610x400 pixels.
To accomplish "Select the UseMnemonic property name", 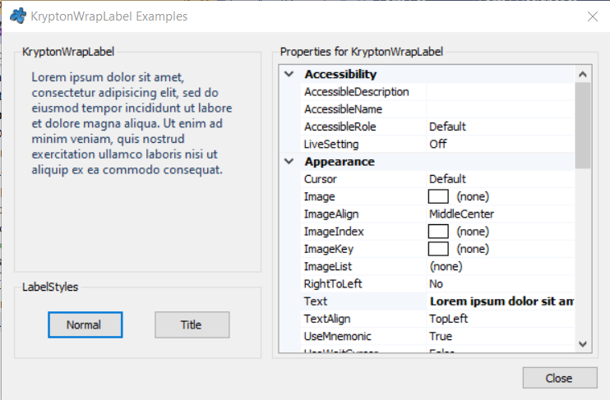I will 338,337.
